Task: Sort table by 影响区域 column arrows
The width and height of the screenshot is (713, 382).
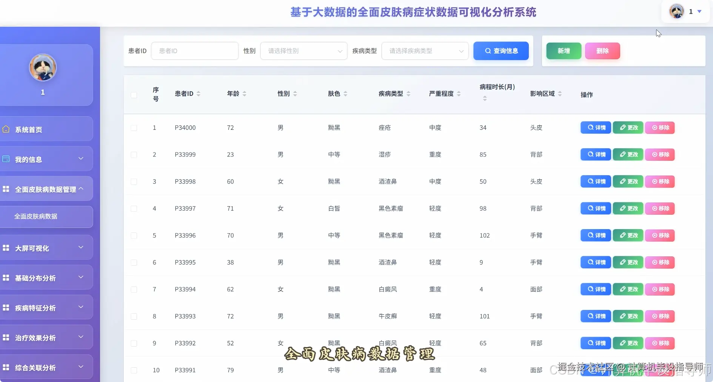Action: [560, 94]
